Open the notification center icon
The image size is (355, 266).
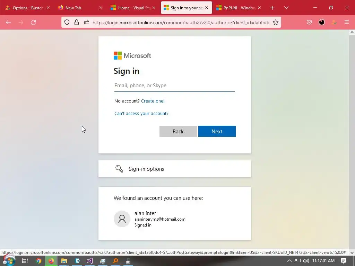pyautogui.click(x=344, y=261)
